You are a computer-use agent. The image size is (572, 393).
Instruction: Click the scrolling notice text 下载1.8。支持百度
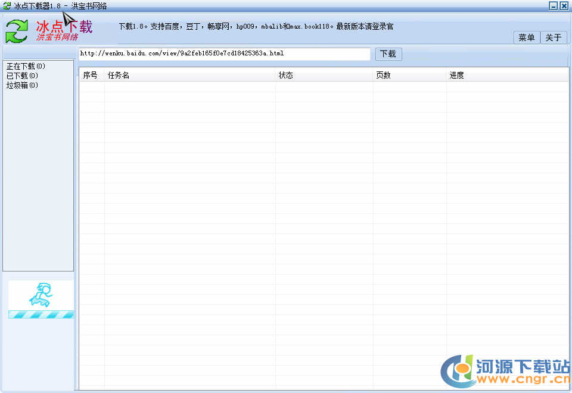(256, 26)
